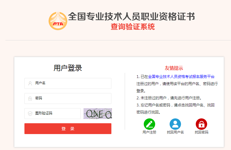Click the 找回用户名 text label
Image resolution: width=231 pixels, height=150 pixels.
175,132
